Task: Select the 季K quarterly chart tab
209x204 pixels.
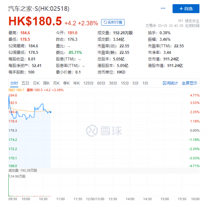Action: pyautogui.click(x=66, y=83)
